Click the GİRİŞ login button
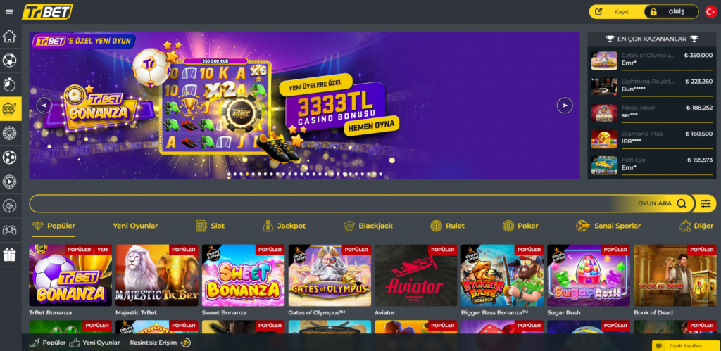Image resolution: width=721 pixels, height=351 pixels. pyautogui.click(x=671, y=12)
